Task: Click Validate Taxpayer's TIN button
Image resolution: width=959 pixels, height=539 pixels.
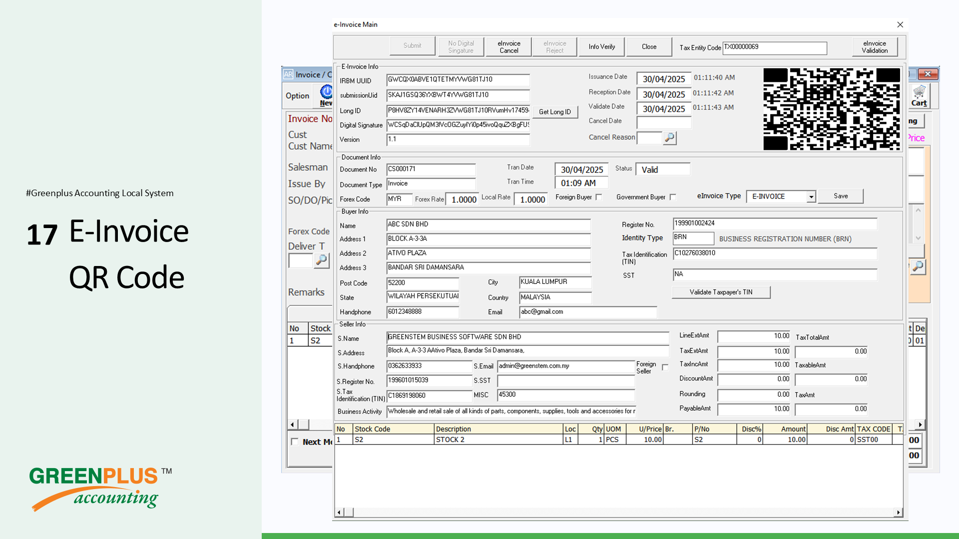Action: [721, 292]
